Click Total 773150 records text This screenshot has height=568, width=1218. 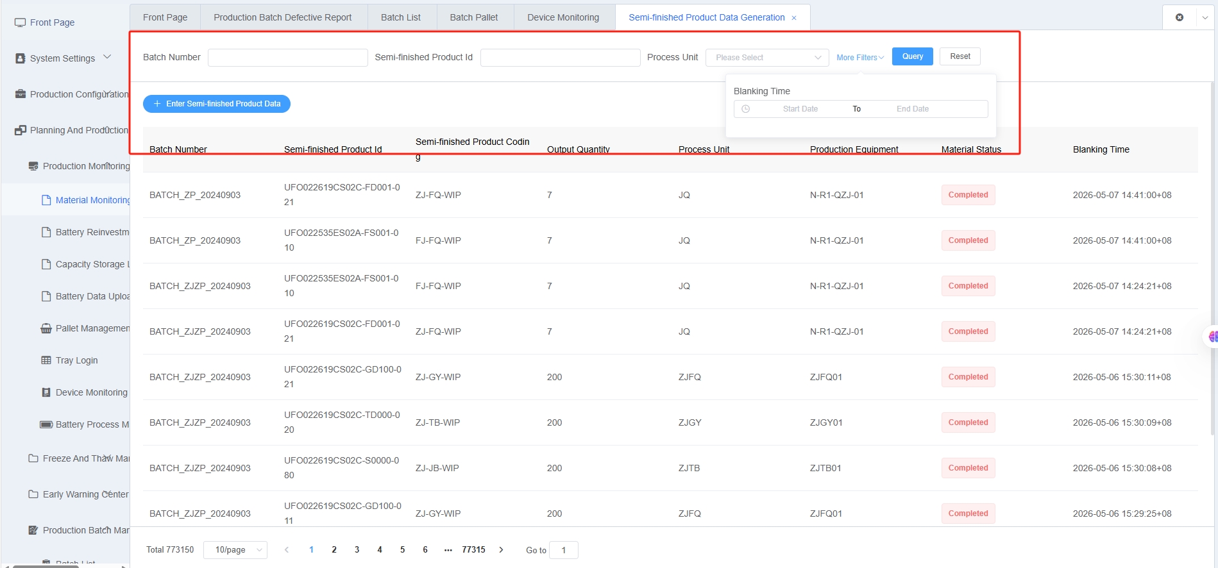(170, 550)
